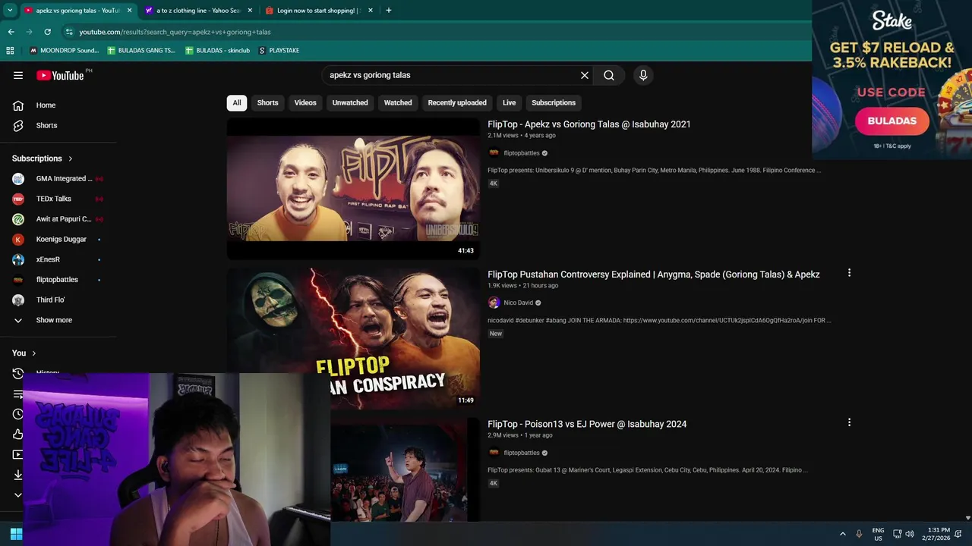Open xEnesR subscription

(x=58, y=259)
